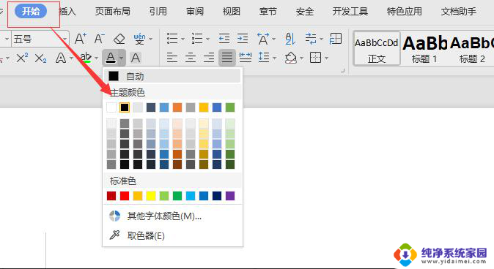Apply font color with underlined A icon
Viewport: 494px width, 269px height.
(111, 58)
